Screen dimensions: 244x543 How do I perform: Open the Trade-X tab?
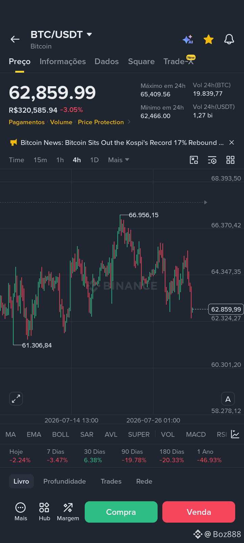click(179, 61)
